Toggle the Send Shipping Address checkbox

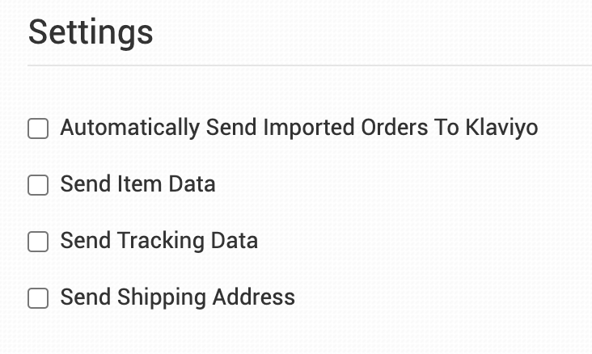tap(38, 298)
